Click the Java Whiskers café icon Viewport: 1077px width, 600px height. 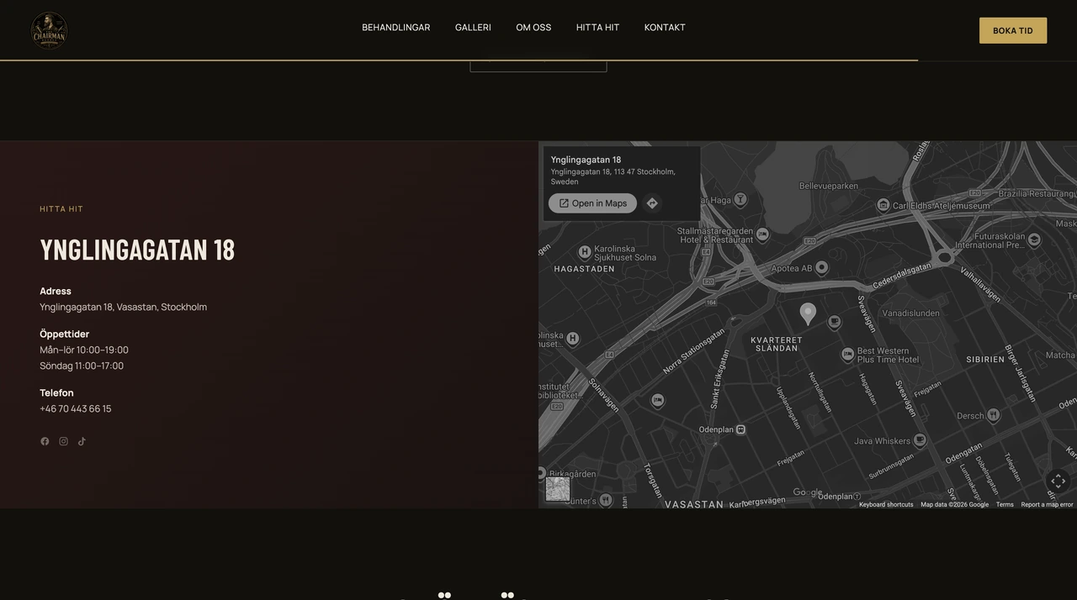[920, 440]
